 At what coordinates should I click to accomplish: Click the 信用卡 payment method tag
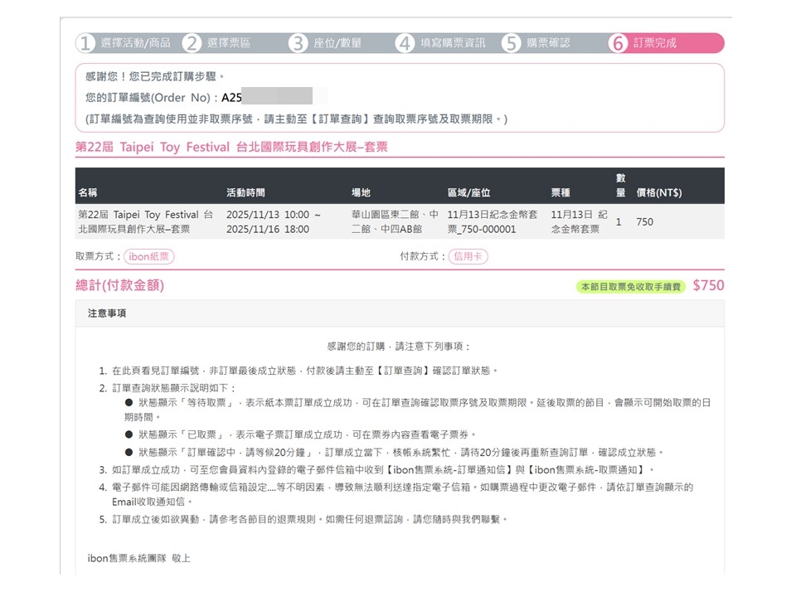[468, 256]
